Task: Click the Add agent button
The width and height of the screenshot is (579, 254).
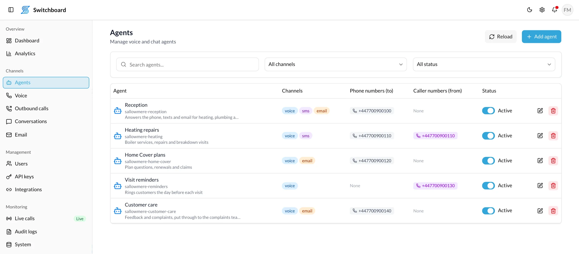Action: pyautogui.click(x=541, y=37)
